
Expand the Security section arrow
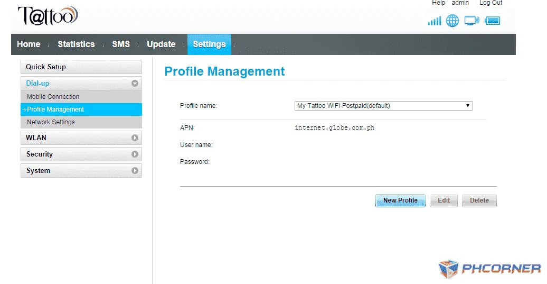click(135, 154)
